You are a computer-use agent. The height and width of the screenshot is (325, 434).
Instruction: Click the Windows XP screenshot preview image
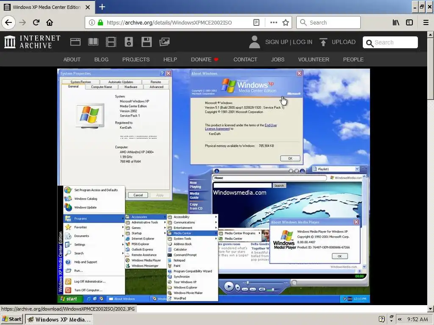tap(214, 186)
